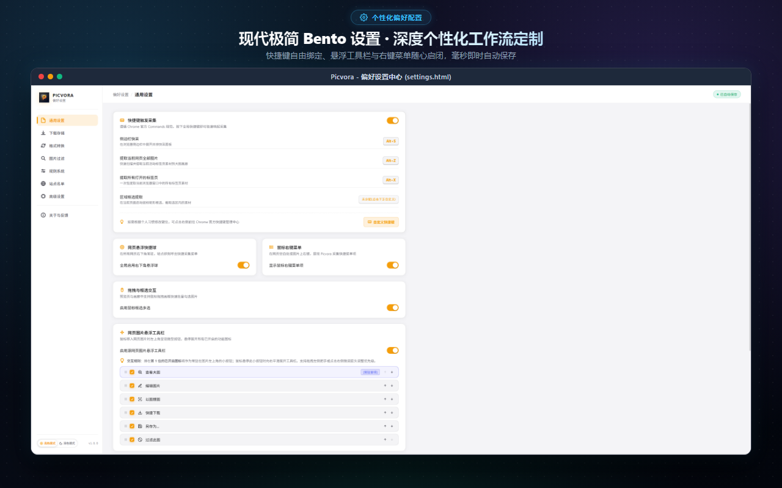Toggle the 启用鼠标框选多选 switch
The image size is (782, 488).
click(x=393, y=307)
